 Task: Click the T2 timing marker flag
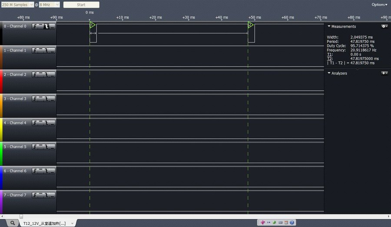point(250,25)
